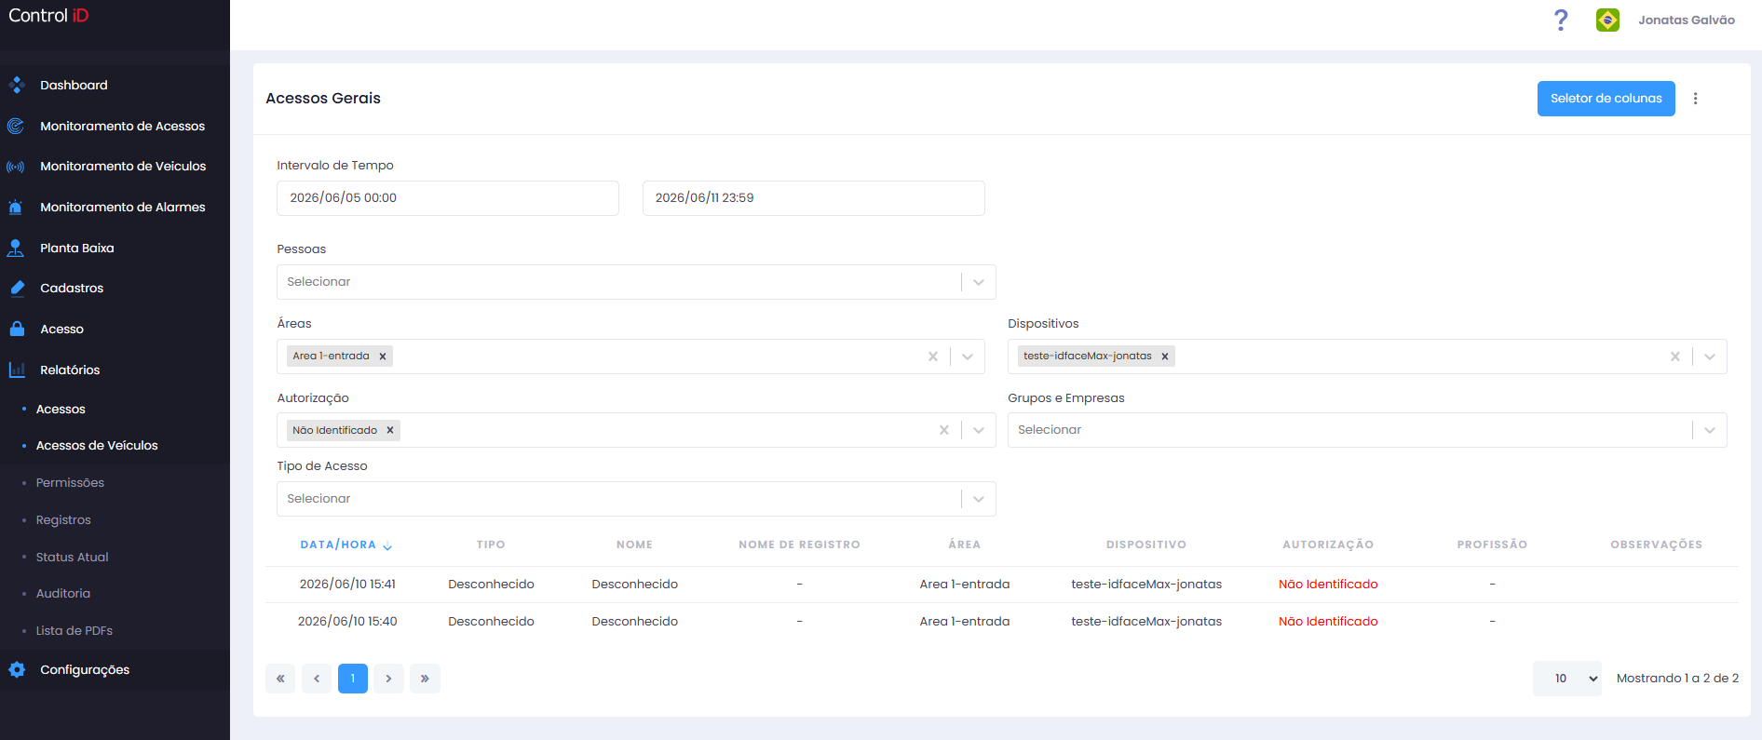Expand the Pessoas dropdown
This screenshot has height=740, width=1762.
pos(978,282)
